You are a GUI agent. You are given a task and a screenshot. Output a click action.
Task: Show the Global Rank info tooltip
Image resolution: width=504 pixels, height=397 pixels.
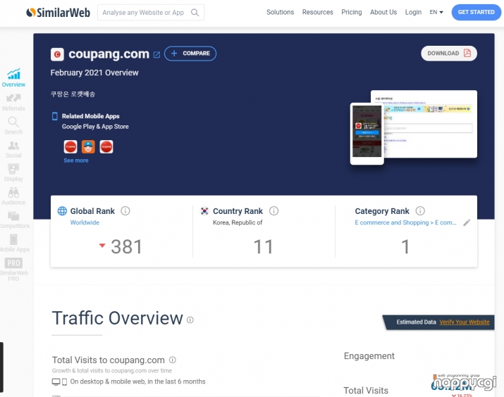coord(125,211)
